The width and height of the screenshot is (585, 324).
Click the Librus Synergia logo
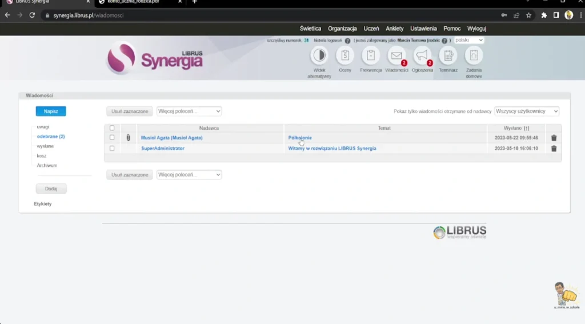(155, 59)
